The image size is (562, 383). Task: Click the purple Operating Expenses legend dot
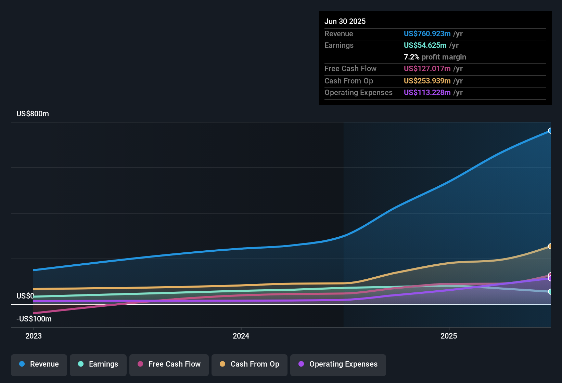pos(301,364)
